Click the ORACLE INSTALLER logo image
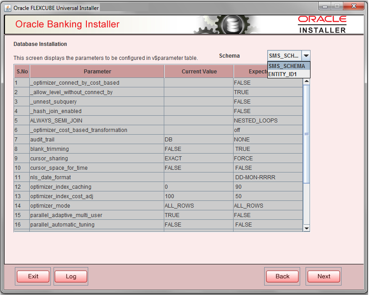Screen dimensions: 369x295 click(322, 25)
